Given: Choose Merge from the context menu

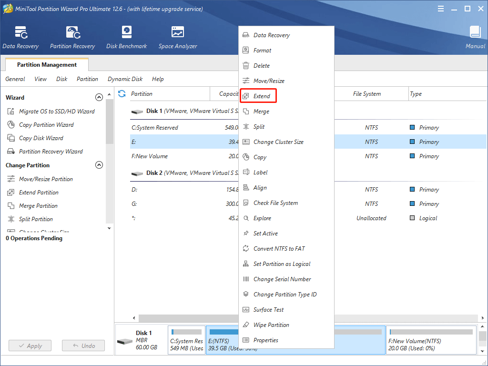Looking at the screenshot, I should pyautogui.click(x=286, y=112).
